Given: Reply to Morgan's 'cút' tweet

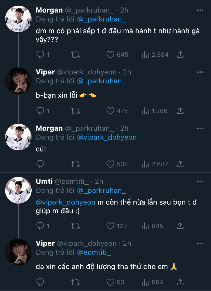Looking at the screenshot, I should point(41,164).
